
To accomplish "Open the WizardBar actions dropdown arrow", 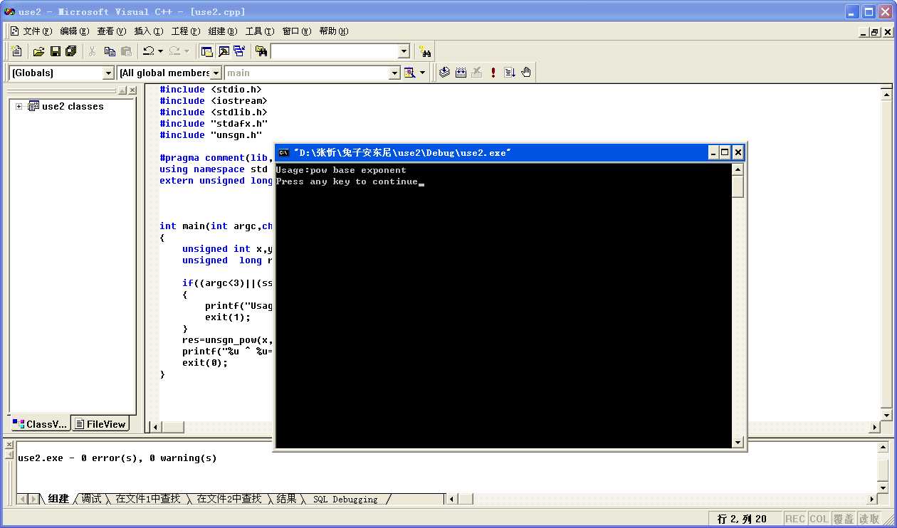I will tap(422, 73).
